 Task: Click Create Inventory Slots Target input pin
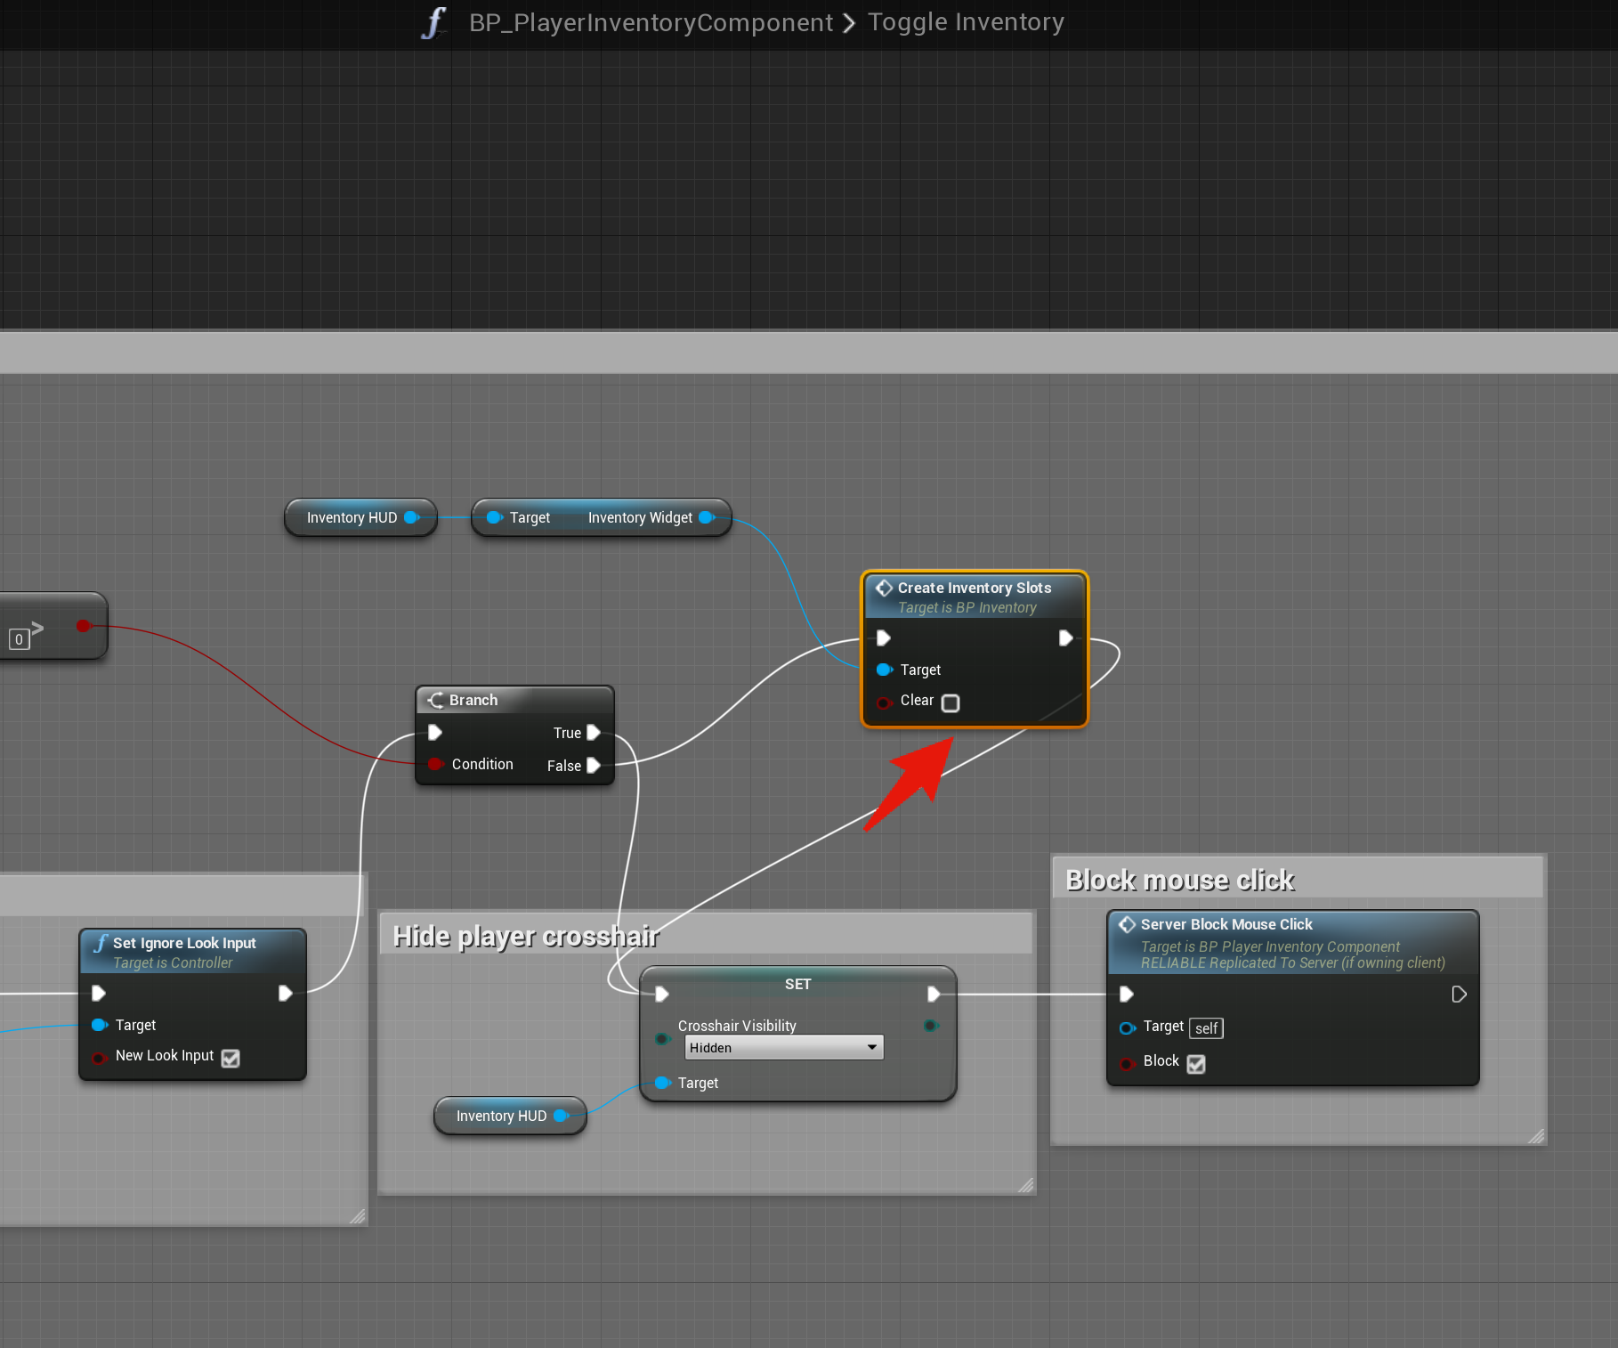tap(884, 670)
